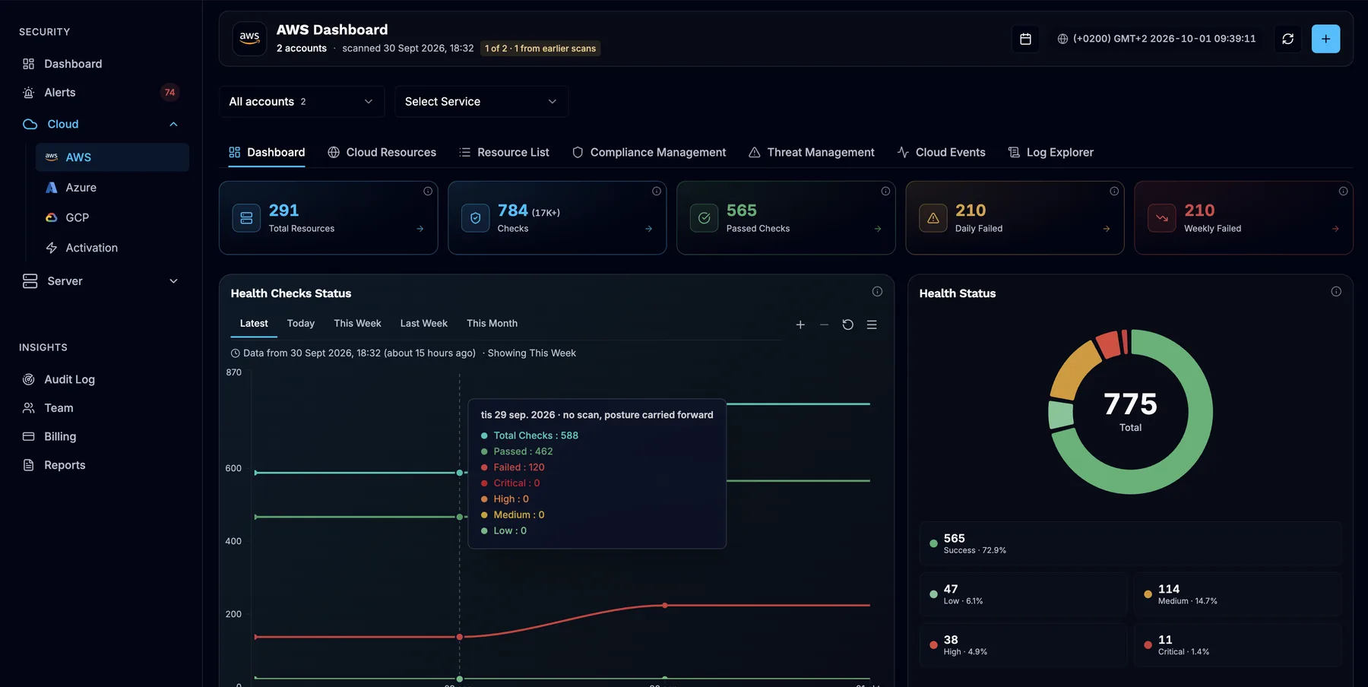Reset zoom on Health Checks chart
The image size is (1368, 687).
[x=848, y=325]
